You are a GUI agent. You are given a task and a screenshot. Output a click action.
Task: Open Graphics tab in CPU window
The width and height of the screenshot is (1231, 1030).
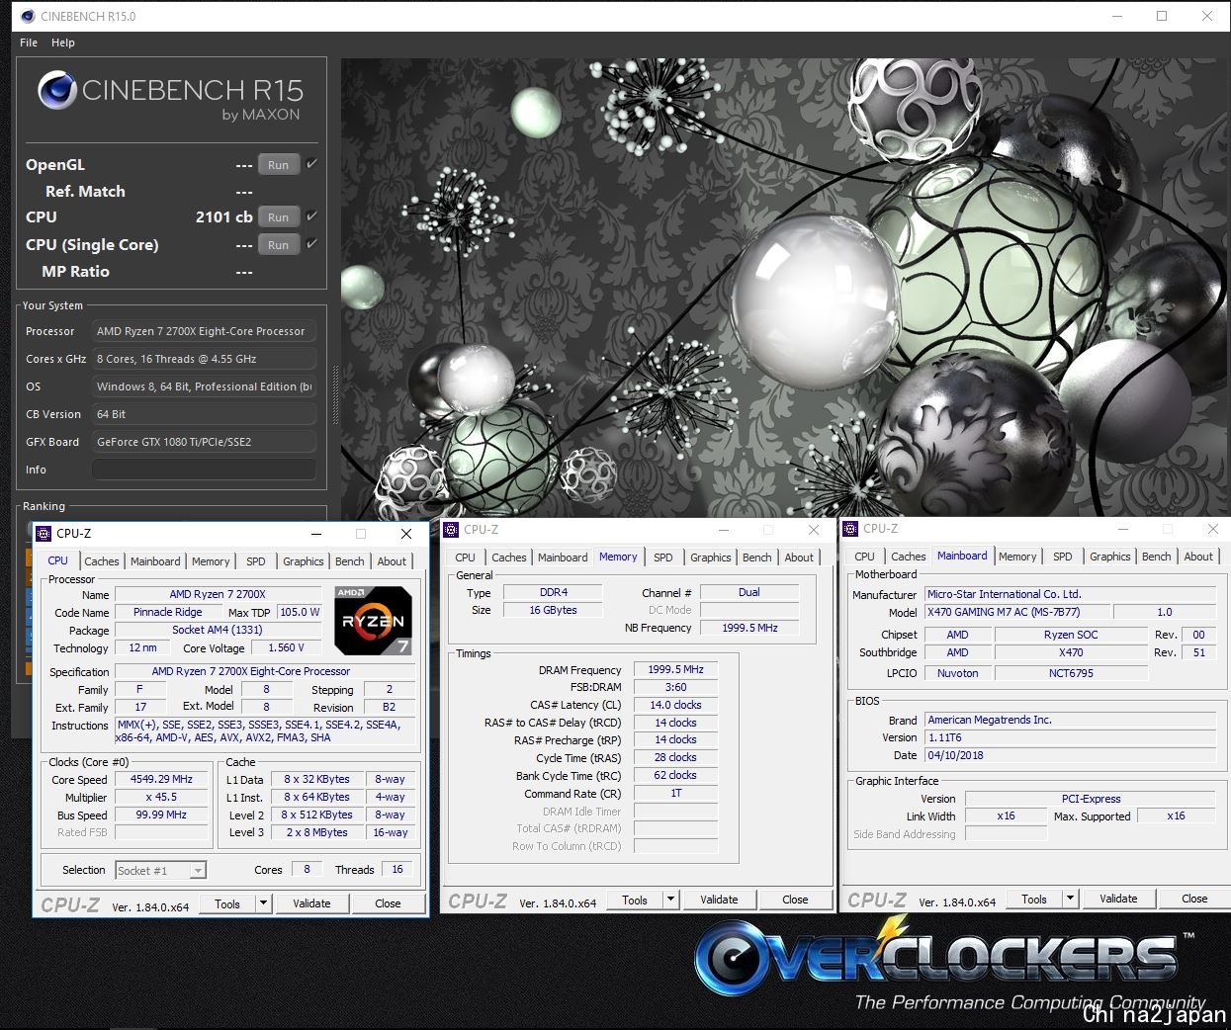coord(304,560)
